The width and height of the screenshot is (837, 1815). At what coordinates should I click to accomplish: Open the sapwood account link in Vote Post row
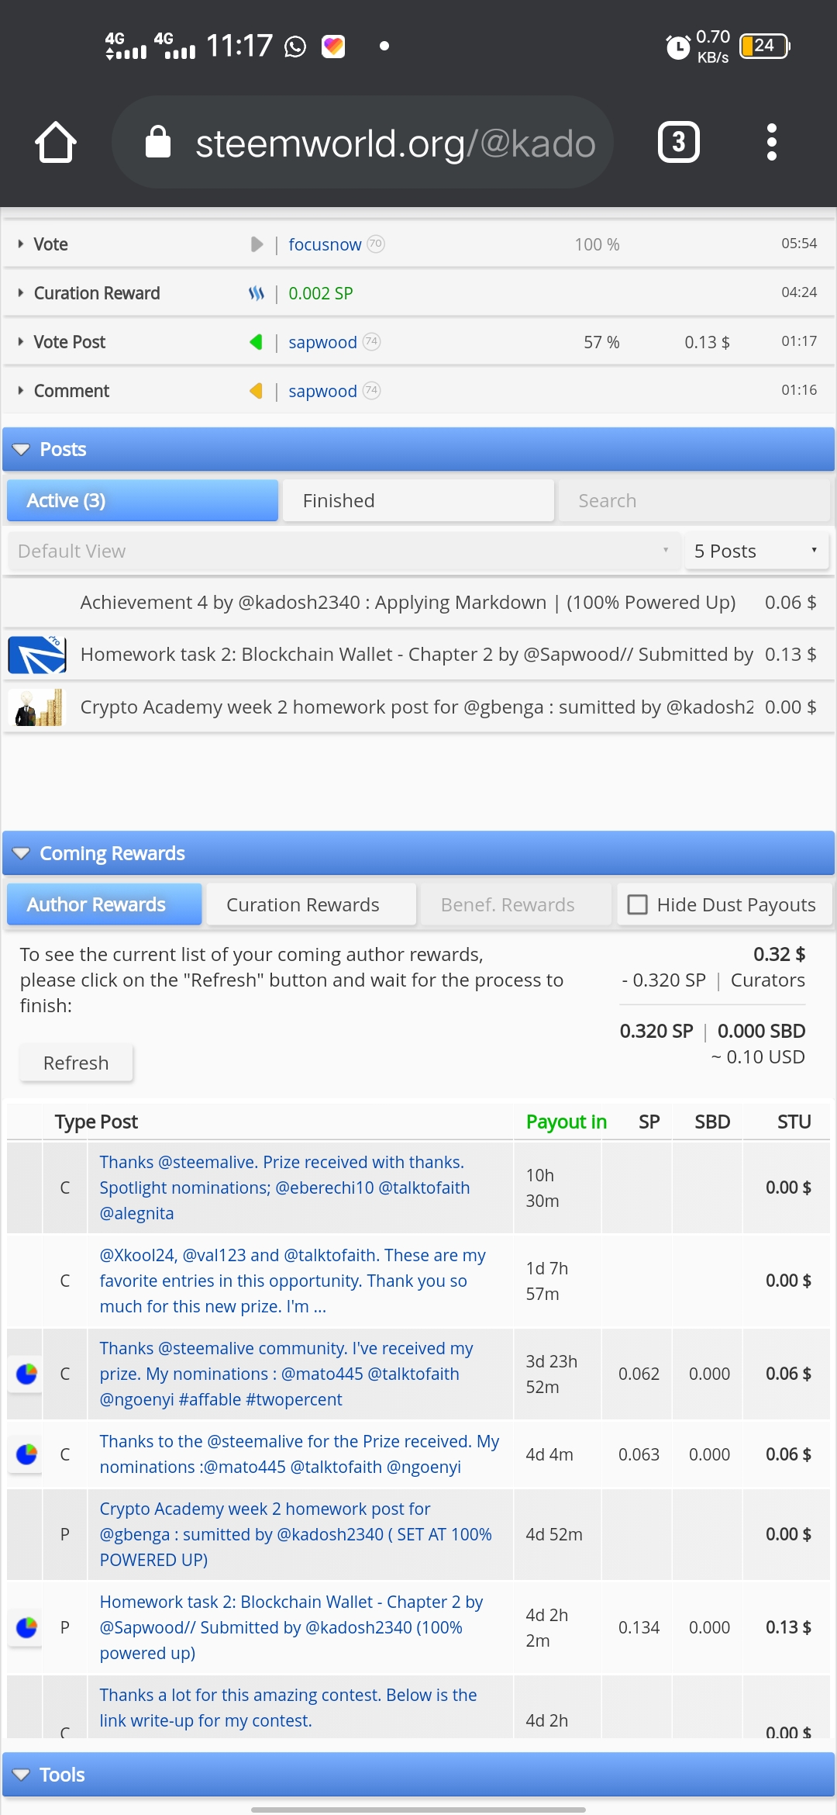point(322,342)
